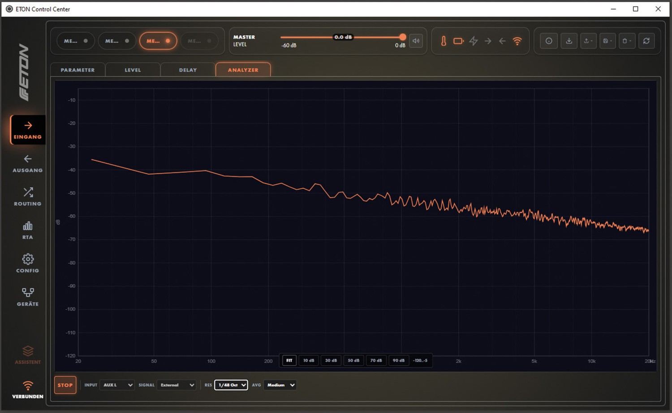Open the Routing section in sidebar
This screenshot has width=672, height=413.
(28, 196)
